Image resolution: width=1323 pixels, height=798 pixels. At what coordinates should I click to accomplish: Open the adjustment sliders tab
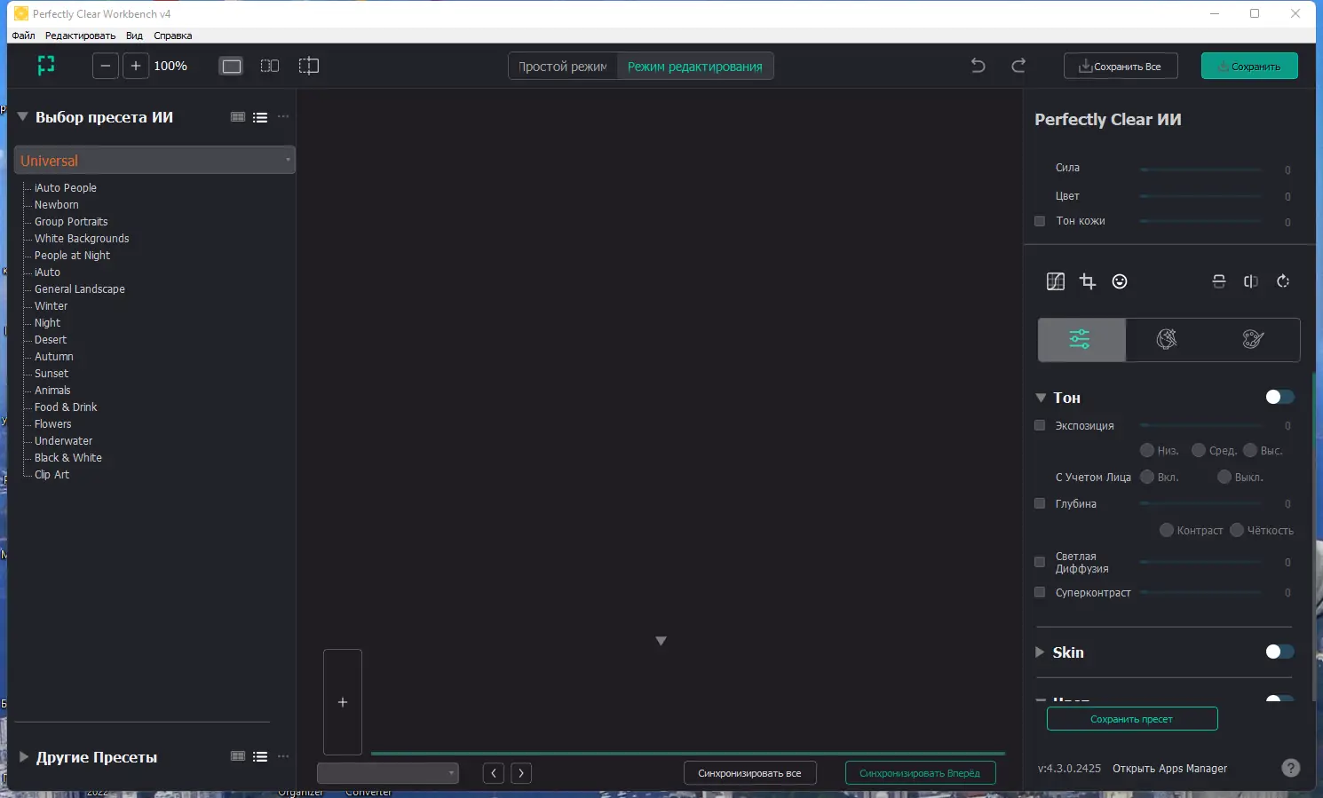coord(1081,339)
